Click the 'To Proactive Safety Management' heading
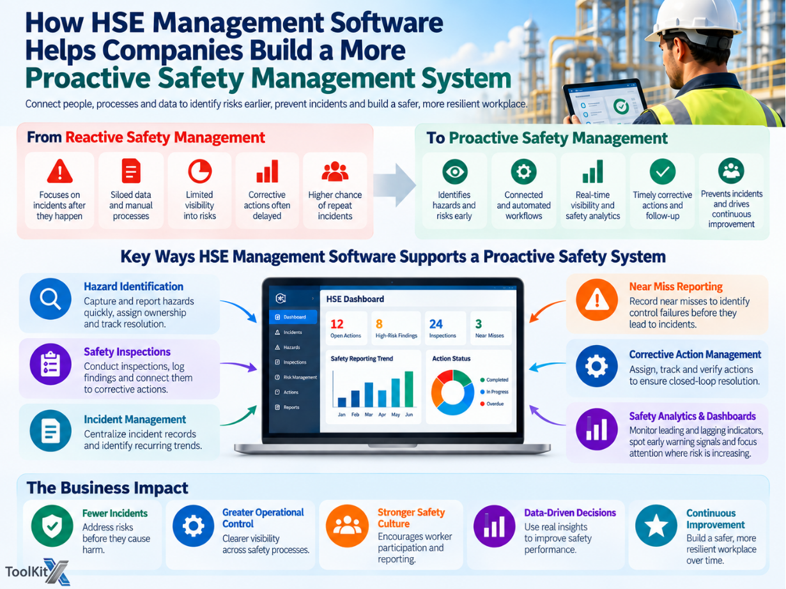The width and height of the screenshot is (786, 589). tap(547, 138)
